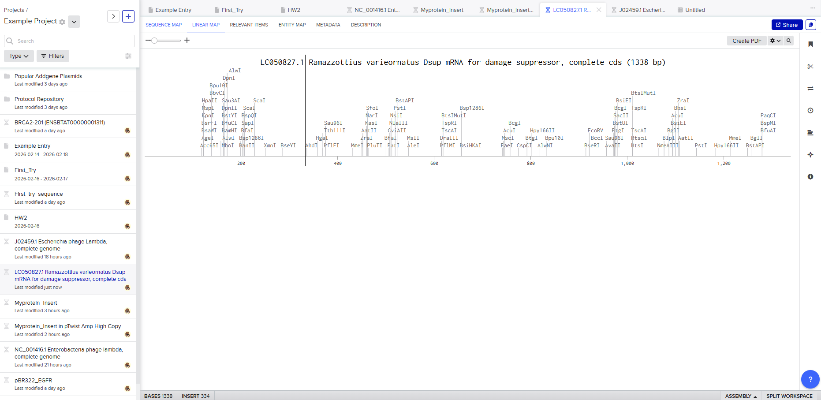Switch to the Sequence Map tab

tap(164, 25)
